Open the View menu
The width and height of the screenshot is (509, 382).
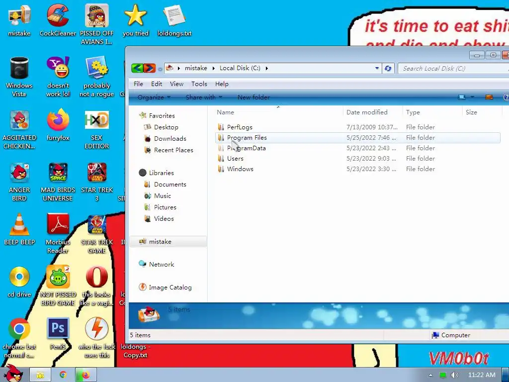tap(176, 84)
